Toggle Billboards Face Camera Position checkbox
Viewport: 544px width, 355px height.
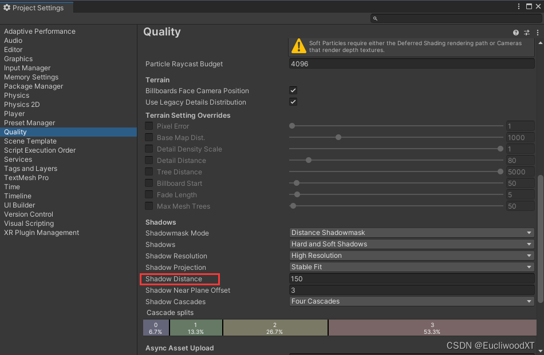click(x=293, y=90)
